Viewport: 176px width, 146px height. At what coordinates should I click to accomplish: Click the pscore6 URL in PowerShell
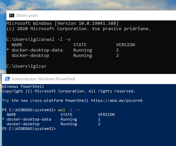tap(117, 100)
